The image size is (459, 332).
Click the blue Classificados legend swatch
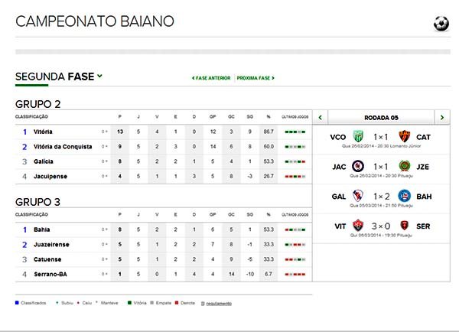click(x=17, y=303)
